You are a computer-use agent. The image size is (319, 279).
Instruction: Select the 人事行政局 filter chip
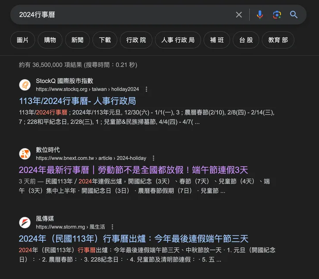click(x=178, y=40)
